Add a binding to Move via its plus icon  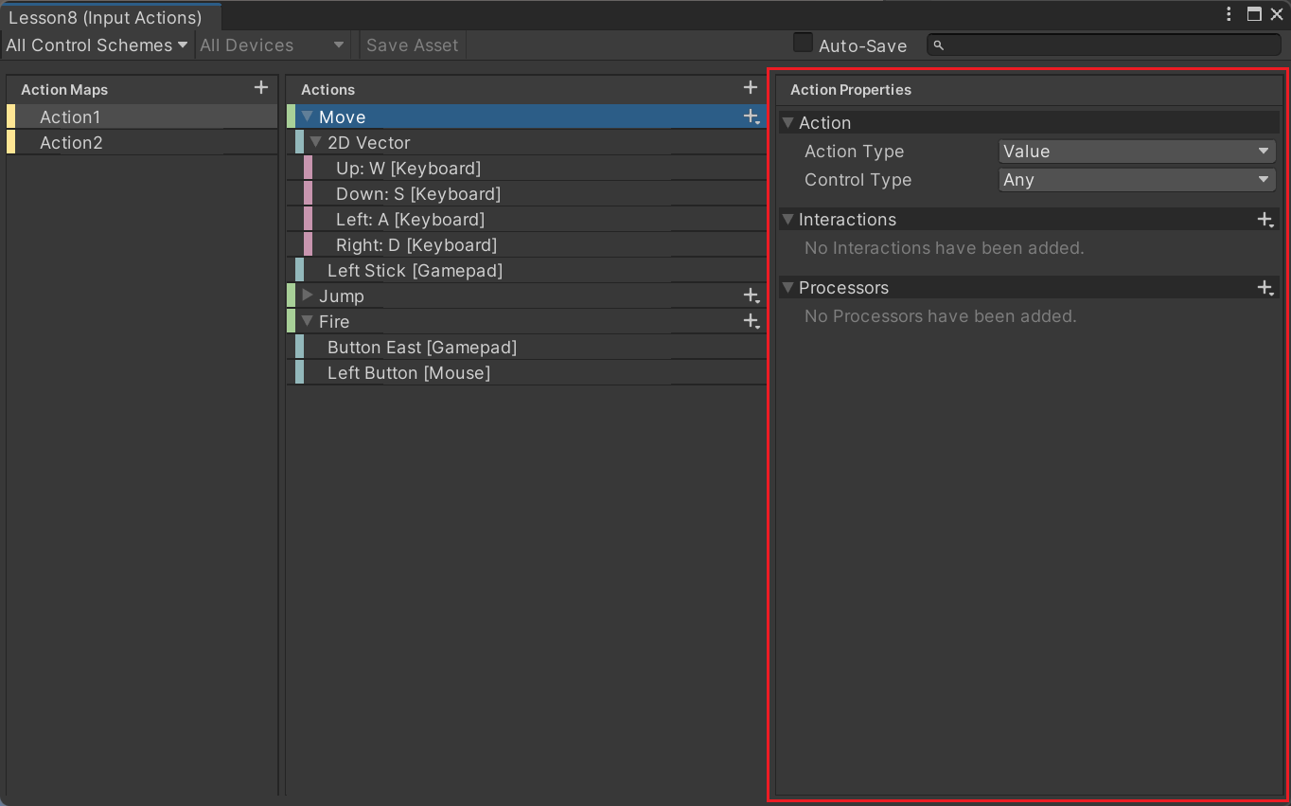click(x=751, y=116)
